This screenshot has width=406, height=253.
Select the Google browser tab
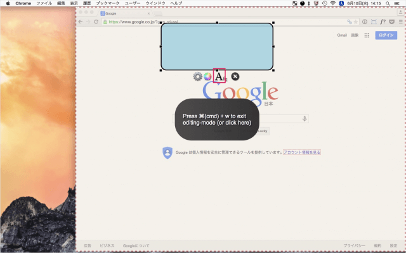(124, 13)
